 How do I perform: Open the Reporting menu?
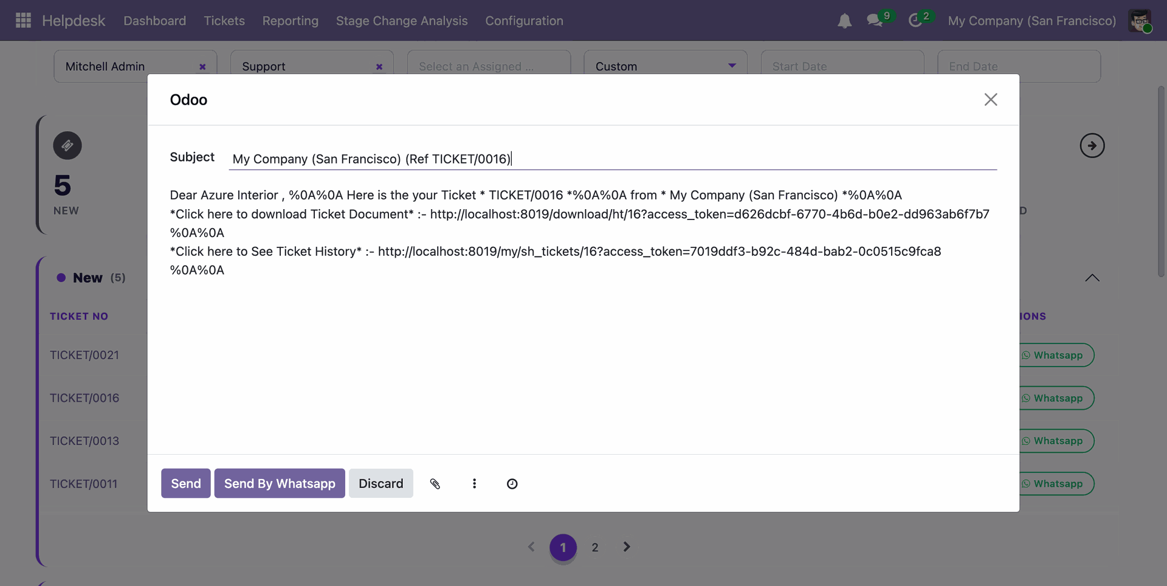point(291,21)
